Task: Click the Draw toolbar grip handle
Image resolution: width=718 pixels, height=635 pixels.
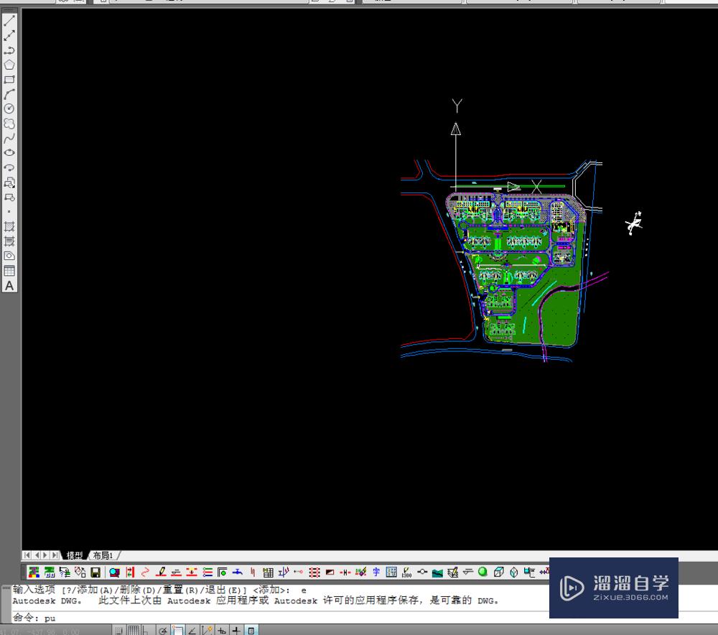Action: click(9, 10)
